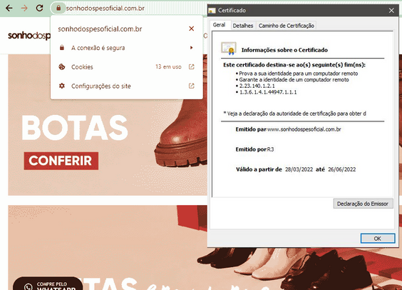Click the lock icon beside 'A conexão é segura'
The width and height of the screenshot is (402, 290).
(x=62, y=48)
